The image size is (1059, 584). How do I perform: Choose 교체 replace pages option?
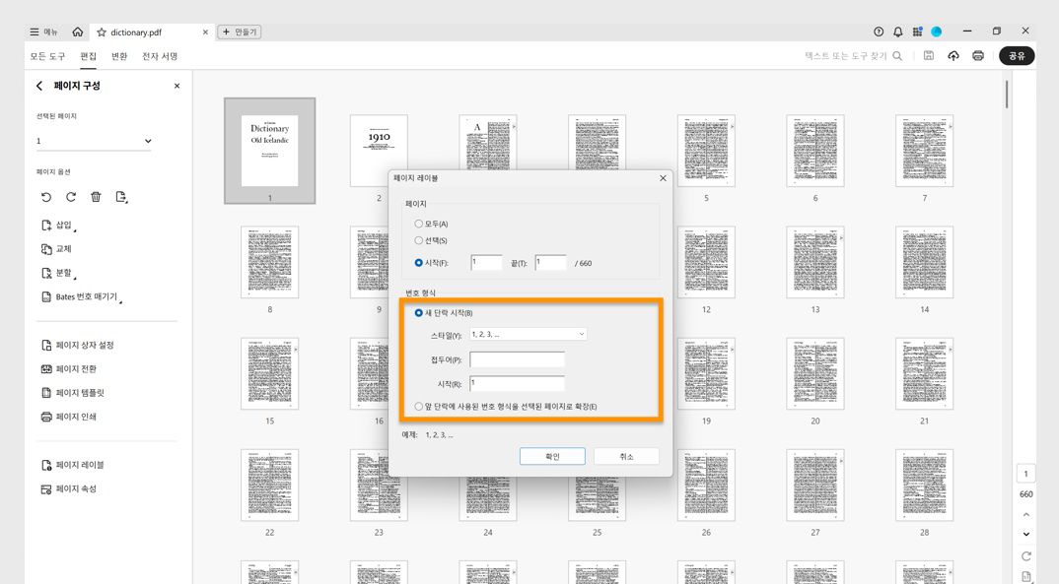tap(57, 249)
